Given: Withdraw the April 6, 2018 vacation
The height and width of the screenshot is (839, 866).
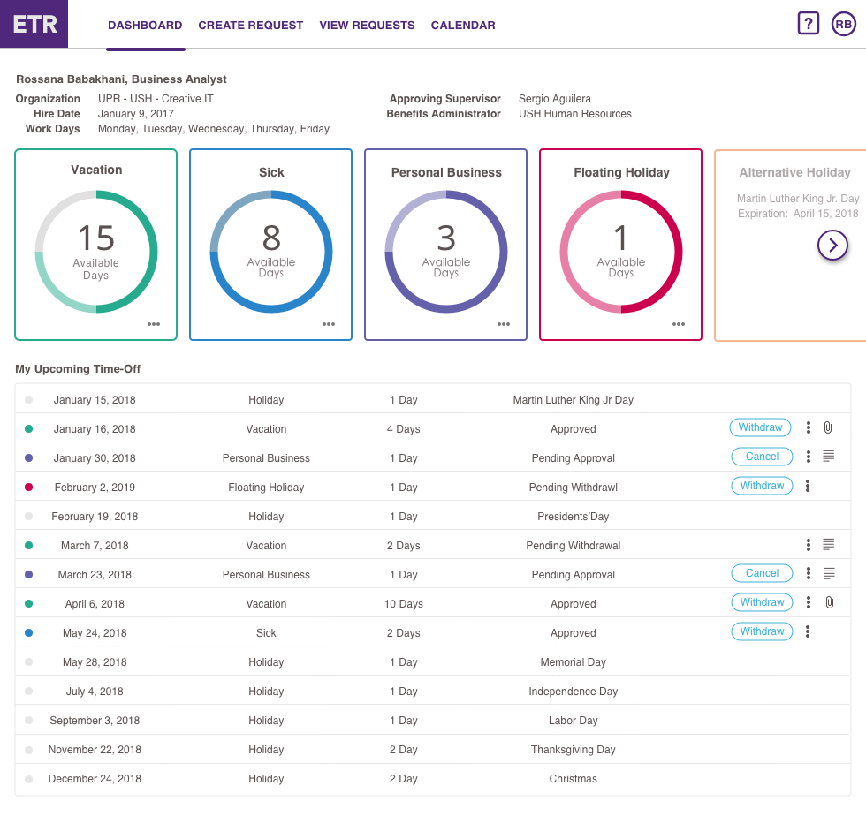Looking at the screenshot, I should click(x=762, y=602).
